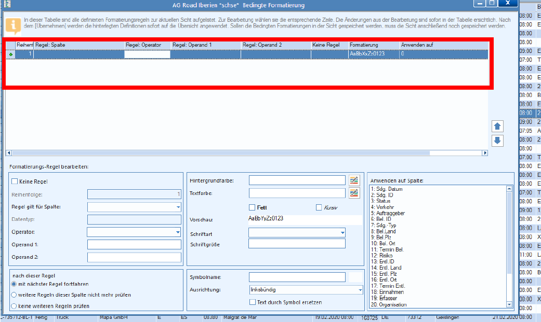
Task: Select 19: Erfasser in list
Action: [x=384, y=298]
